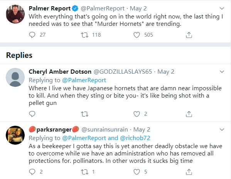231x179 pixels.
Task: Share Cheryl Amber Dotson's reply
Action: (x=189, y=114)
